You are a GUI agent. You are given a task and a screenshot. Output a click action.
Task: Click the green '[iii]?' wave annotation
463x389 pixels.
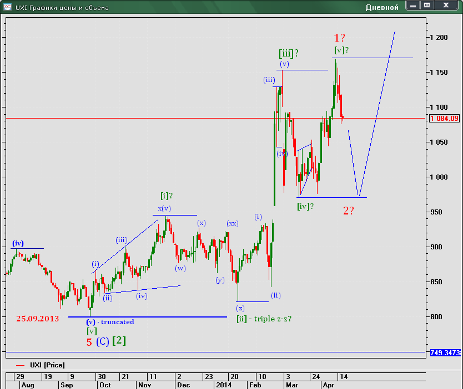(x=289, y=54)
